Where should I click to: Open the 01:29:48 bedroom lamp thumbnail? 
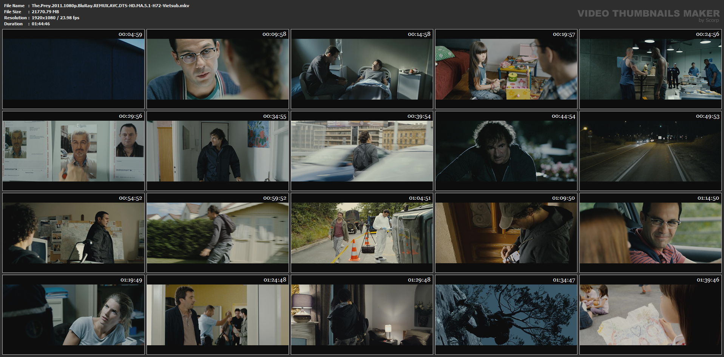pyautogui.click(x=362, y=315)
